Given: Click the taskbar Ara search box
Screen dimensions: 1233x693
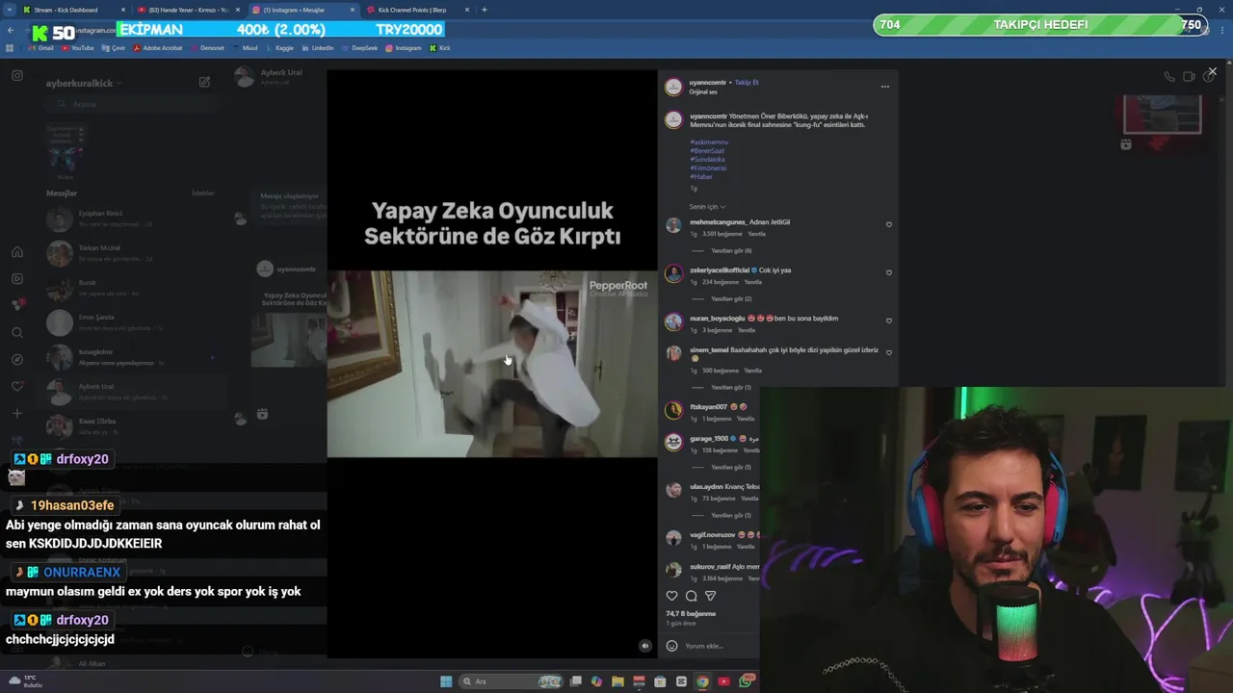Looking at the screenshot, I should coord(509,681).
